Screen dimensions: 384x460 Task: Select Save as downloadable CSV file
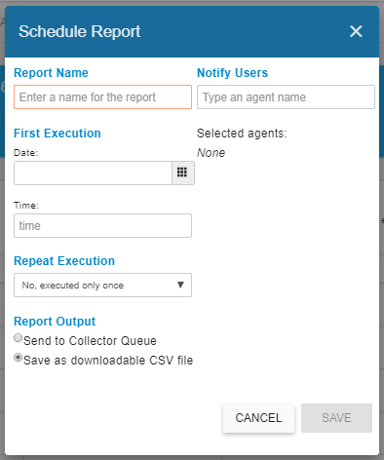(x=19, y=358)
